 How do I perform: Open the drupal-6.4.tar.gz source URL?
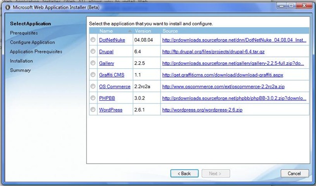click(213, 52)
